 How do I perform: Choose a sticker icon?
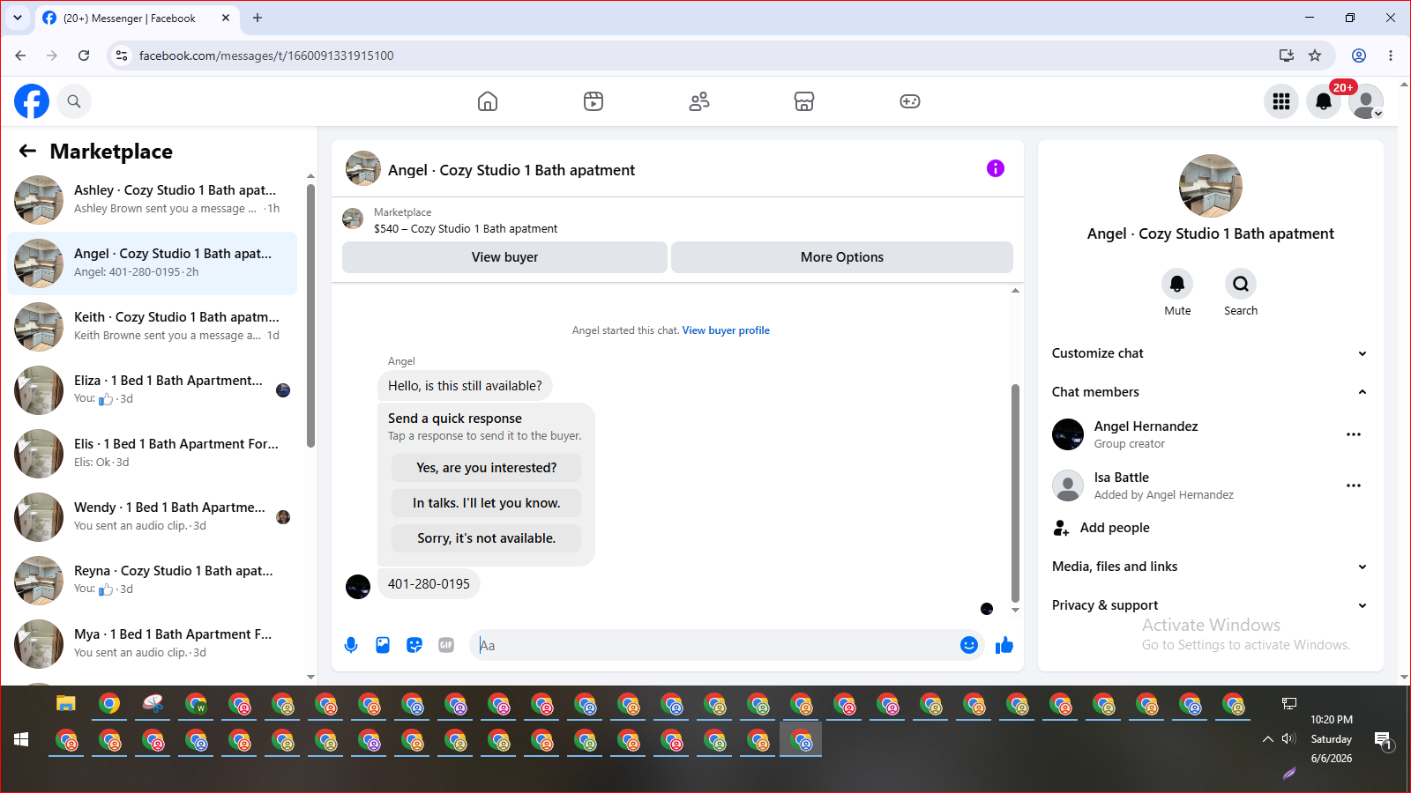click(x=414, y=645)
